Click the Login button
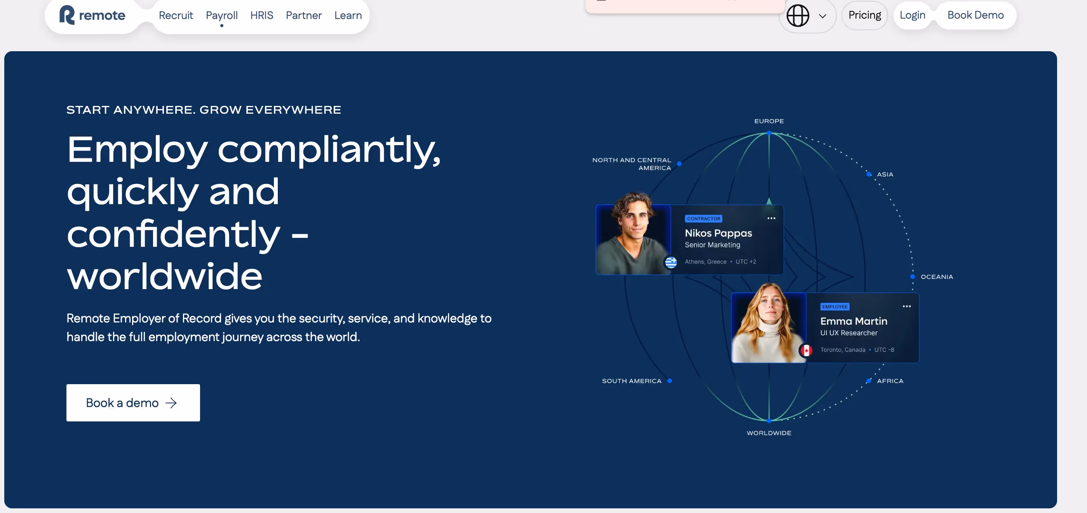The image size is (1087, 513). click(912, 15)
